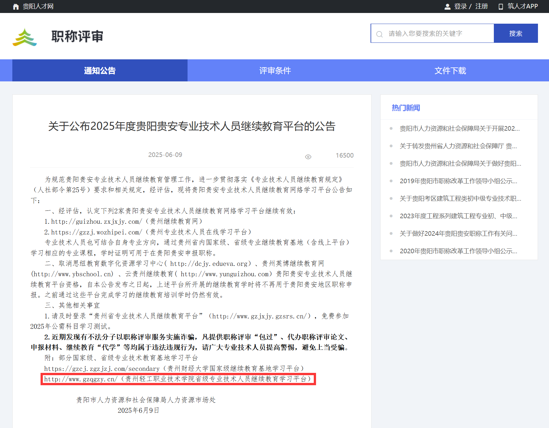Click the guizhou.zxjxjy.com URL line
This screenshot has height=428, width=549.
(123, 221)
